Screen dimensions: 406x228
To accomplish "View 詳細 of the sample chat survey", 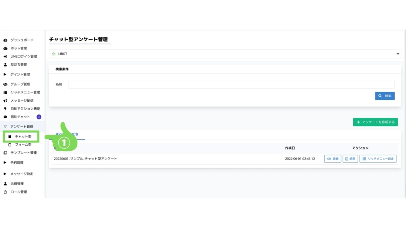I will pyautogui.click(x=333, y=159).
